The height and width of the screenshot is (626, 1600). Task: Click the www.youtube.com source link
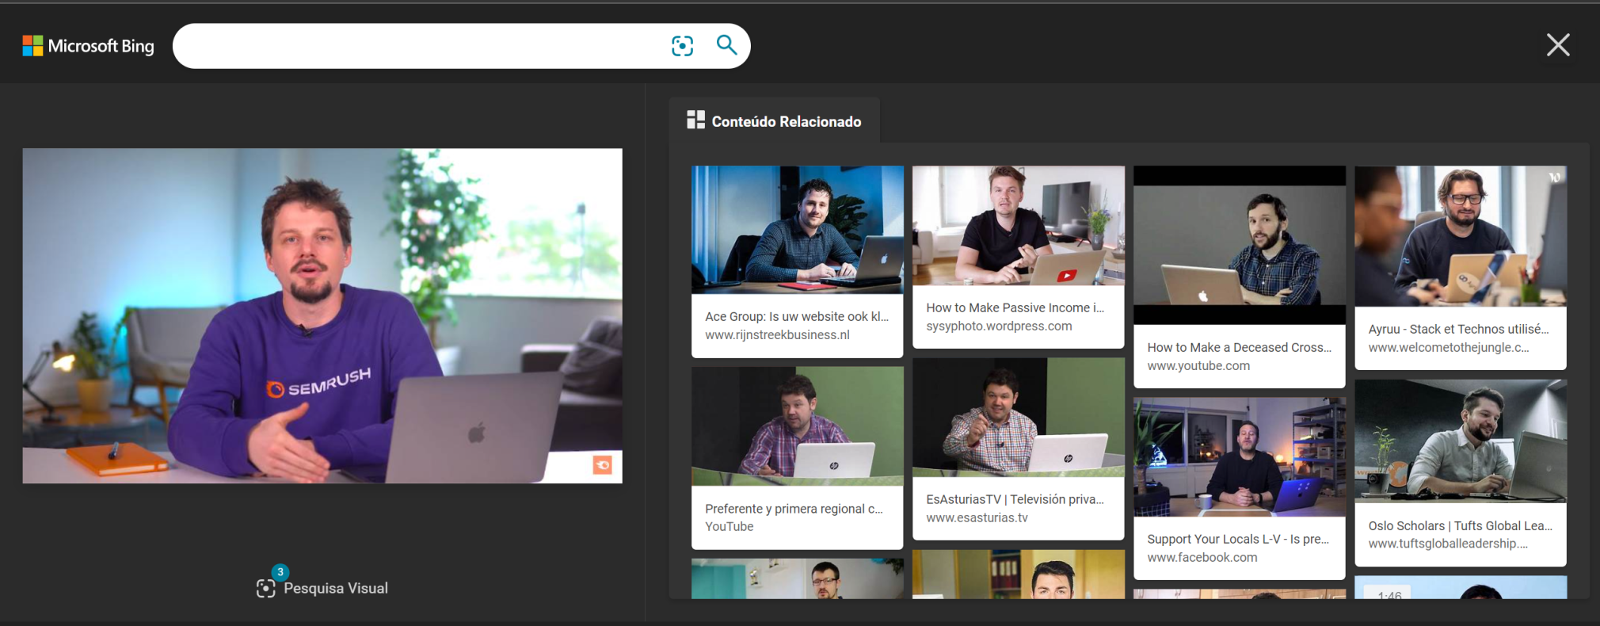1198,365
